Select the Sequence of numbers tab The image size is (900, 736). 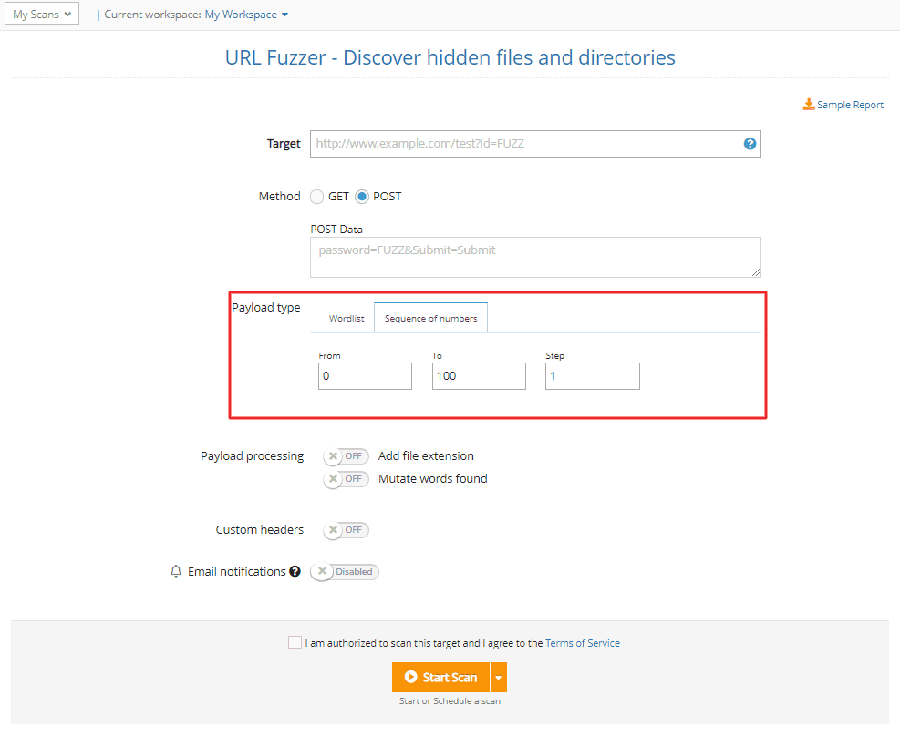click(x=430, y=317)
